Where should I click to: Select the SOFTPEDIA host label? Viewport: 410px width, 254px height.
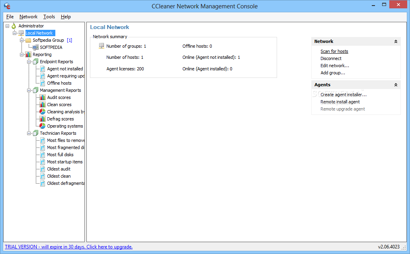[51, 48]
